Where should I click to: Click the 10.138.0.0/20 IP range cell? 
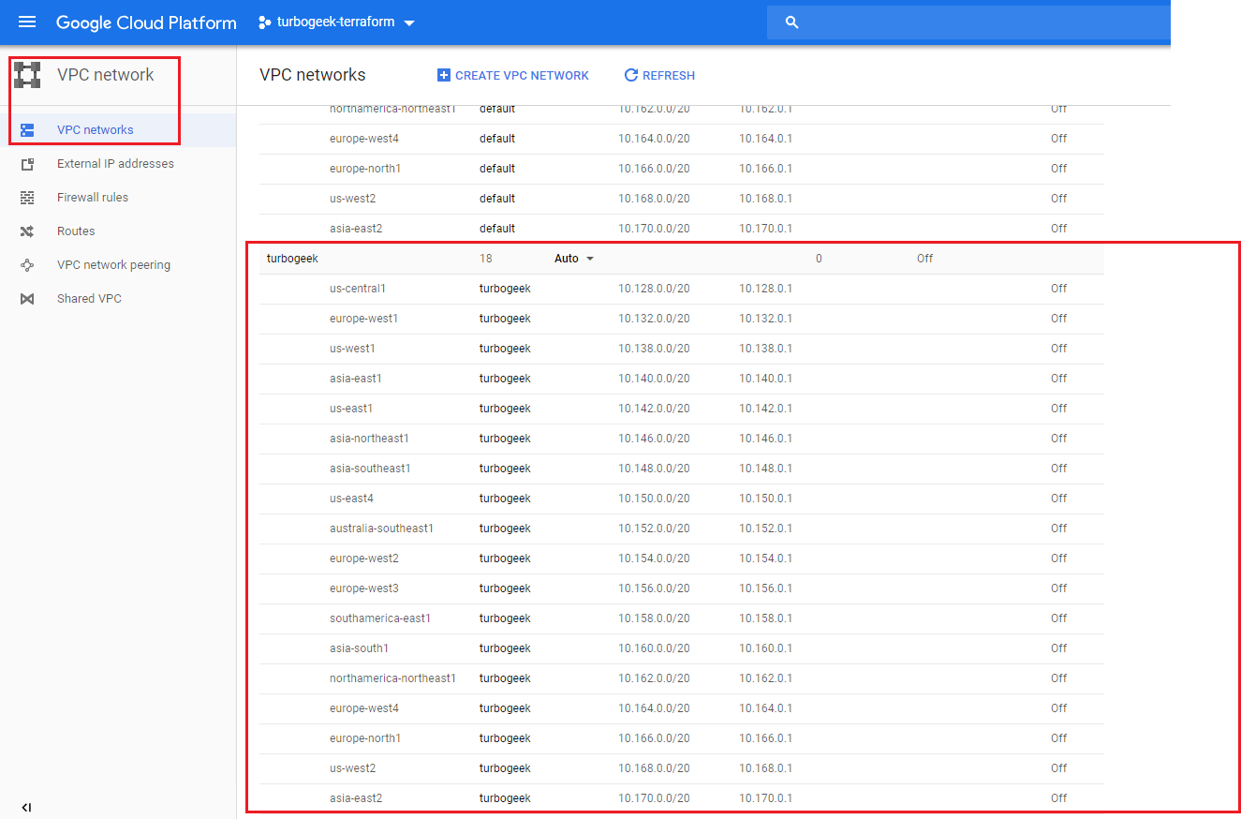coord(654,349)
